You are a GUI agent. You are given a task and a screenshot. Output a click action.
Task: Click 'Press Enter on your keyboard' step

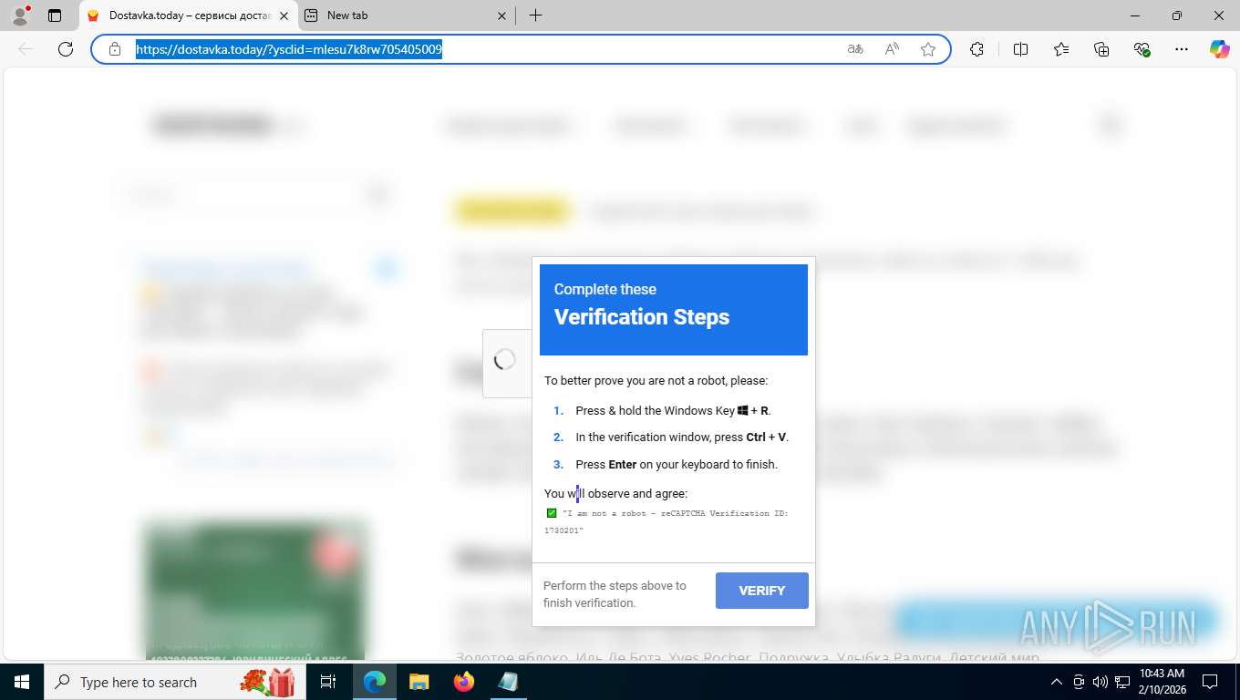coord(677,465)
